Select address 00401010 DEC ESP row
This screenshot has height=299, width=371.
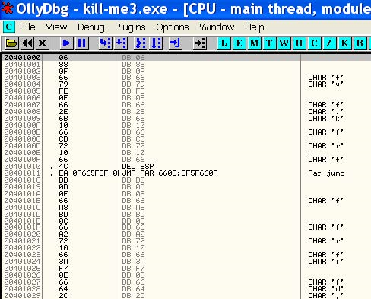click(x=185, y=167)
